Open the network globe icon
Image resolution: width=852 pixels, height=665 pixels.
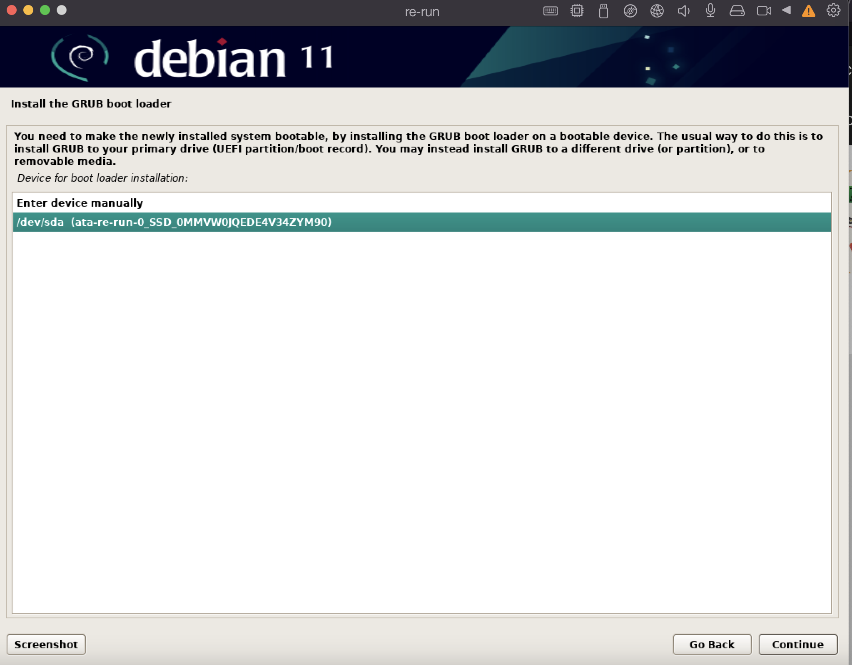point(657,11)
